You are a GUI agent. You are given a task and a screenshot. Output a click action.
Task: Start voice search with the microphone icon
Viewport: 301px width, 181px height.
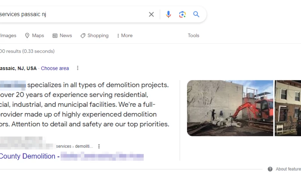coord(168,14)
